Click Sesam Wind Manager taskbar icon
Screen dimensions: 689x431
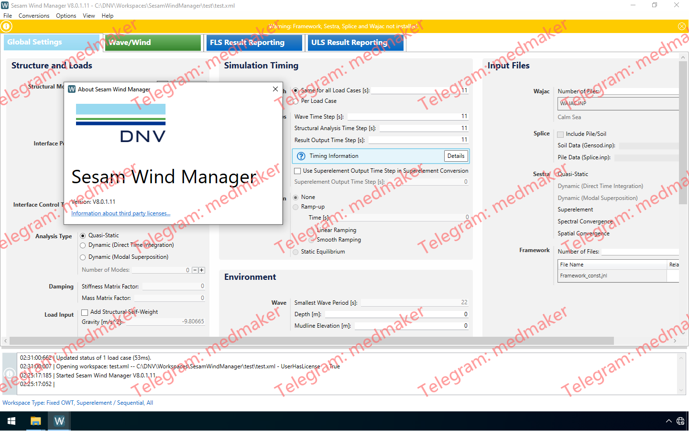pyautogui.click(x=59, y=421)
